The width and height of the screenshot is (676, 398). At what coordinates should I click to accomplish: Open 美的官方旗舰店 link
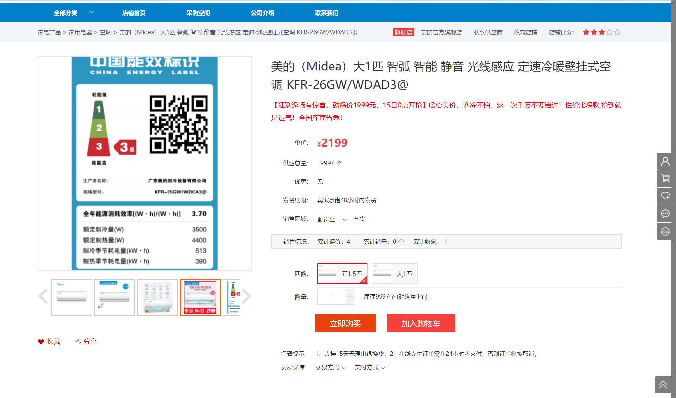[441, 32]
